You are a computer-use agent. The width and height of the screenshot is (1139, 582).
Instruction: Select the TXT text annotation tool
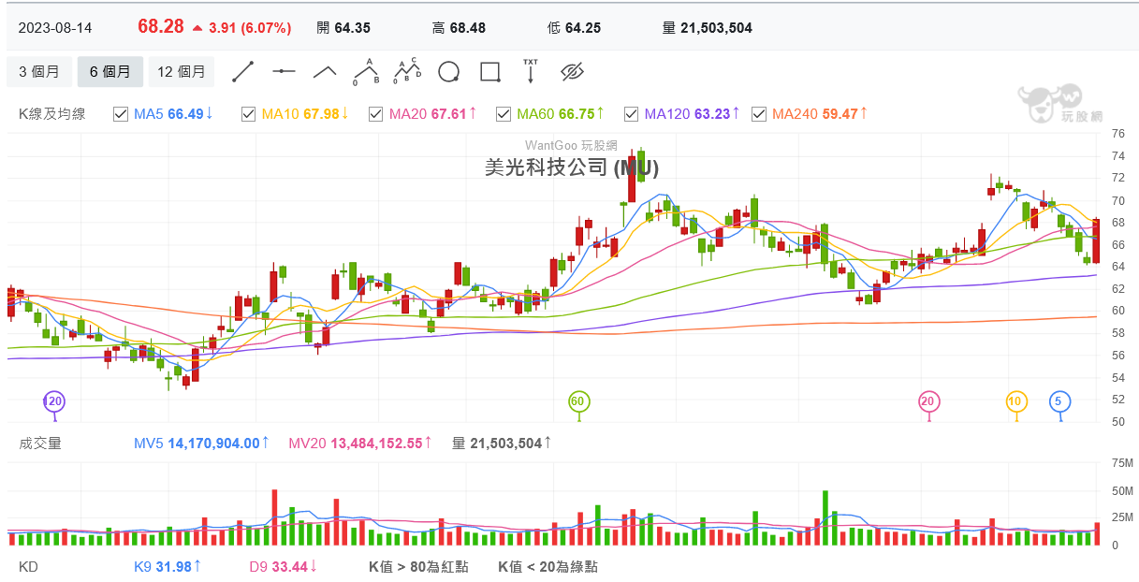click(x=531, y=71)
